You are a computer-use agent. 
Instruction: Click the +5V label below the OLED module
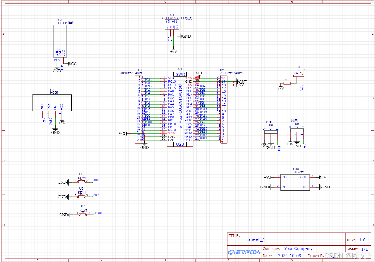tap(173, 51)
